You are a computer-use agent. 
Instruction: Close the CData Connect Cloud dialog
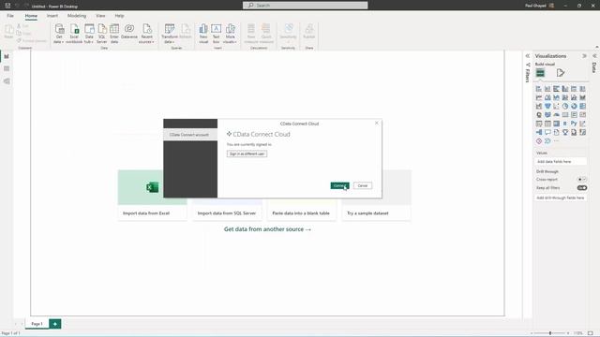pos(377,123)
